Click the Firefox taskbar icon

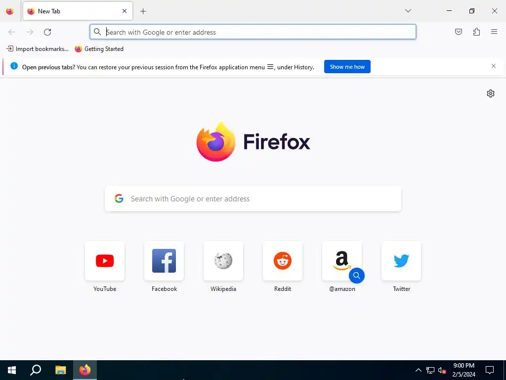[85, 370]
